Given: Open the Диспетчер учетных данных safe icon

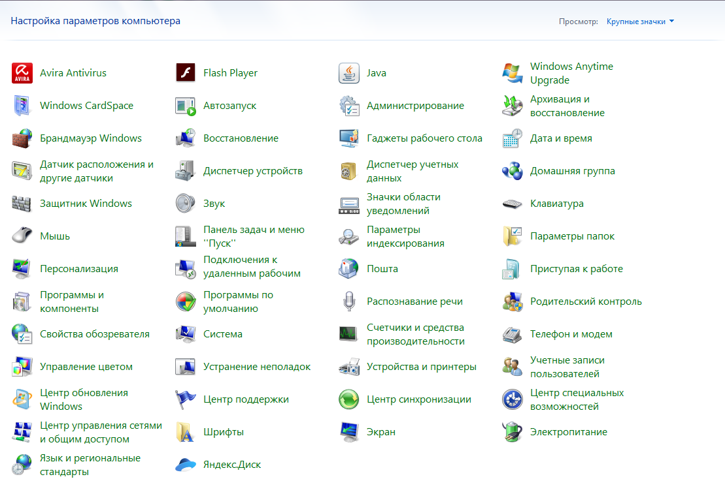Looking at the screenshot, I should tap(348, 171).
